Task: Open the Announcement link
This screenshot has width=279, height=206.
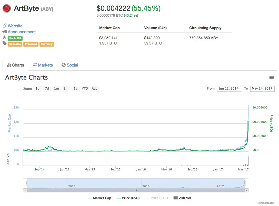Action: [x=22, y=32]
